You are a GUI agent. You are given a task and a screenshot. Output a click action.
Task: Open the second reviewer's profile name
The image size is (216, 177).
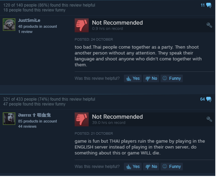(35, 115)
